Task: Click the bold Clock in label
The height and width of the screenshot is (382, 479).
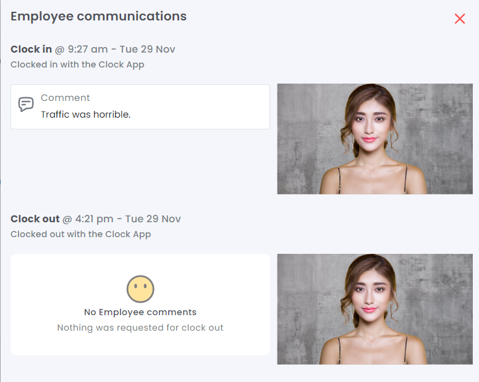Action: pos(31,50)
